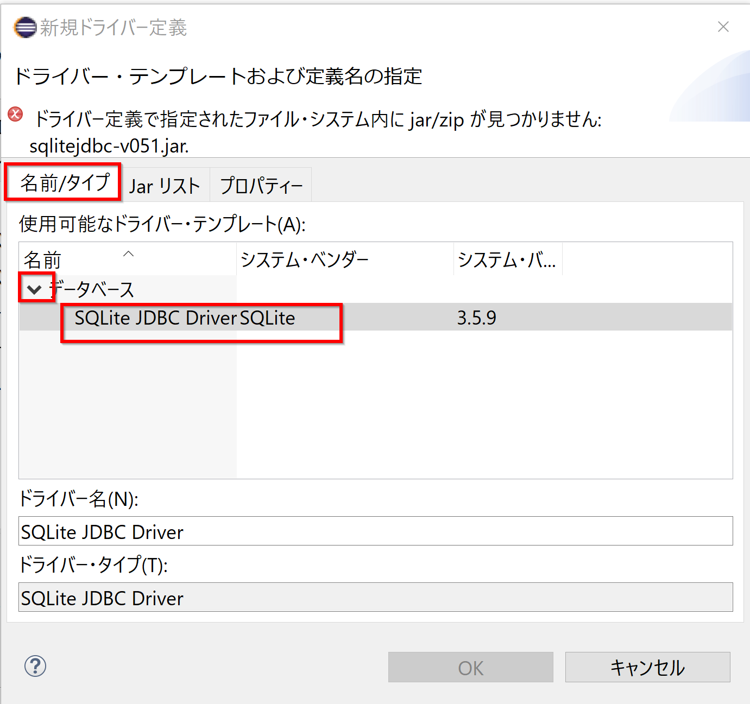Click the disabled OK button
The height and width of the screenshot is (704, 750).
click(x=470, y=667)
